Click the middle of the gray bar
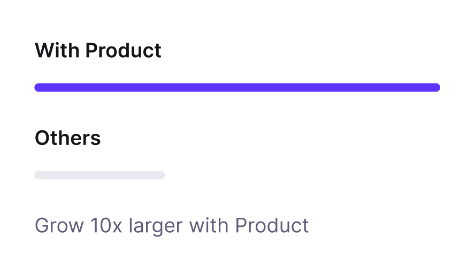Screen dimensions: 475x274 99,175
